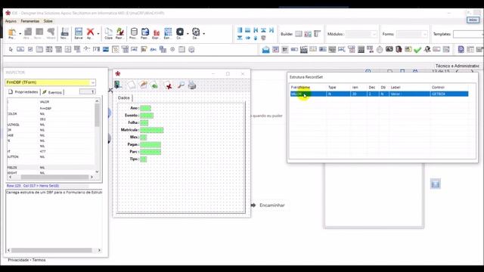Click the red Expr icon
The height and width of the screenshot is (272, 484).
pyautogui.click(x=157, y=33)
